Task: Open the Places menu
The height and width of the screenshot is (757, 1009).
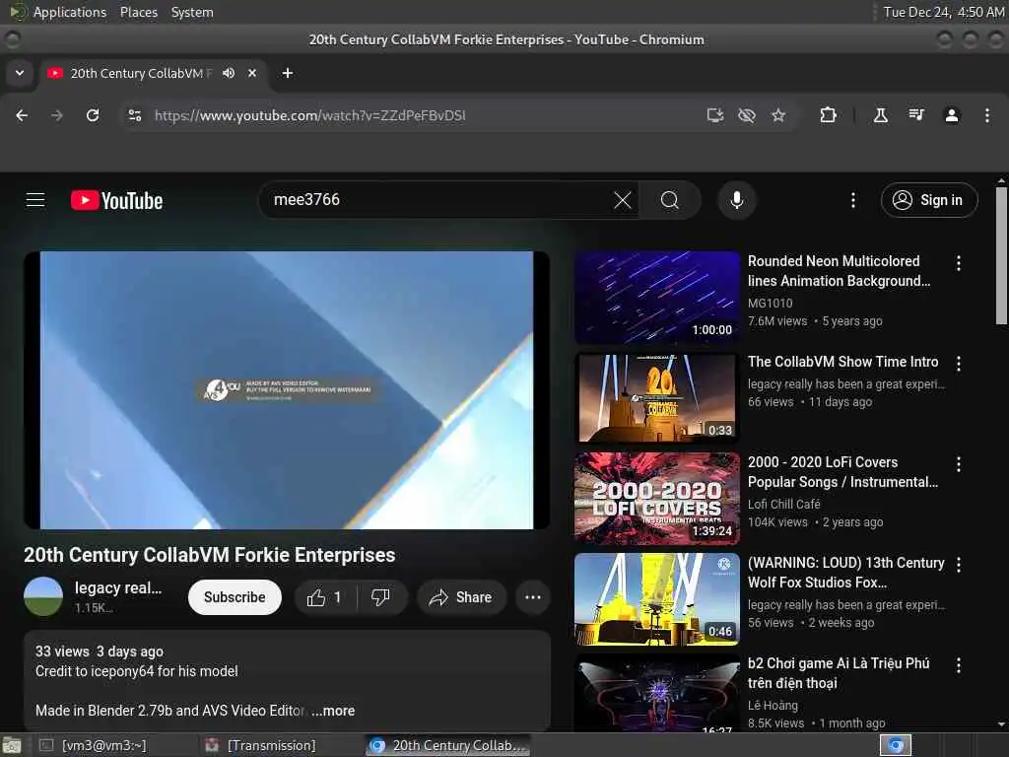Action: tap(138, 12)
